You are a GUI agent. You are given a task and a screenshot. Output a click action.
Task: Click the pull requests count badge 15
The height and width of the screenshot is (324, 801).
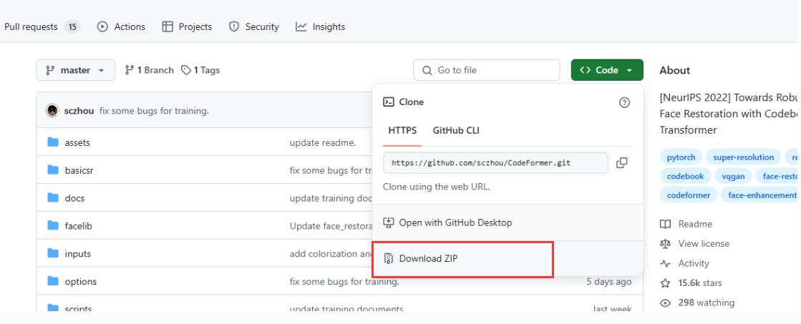tap(72, 27)
